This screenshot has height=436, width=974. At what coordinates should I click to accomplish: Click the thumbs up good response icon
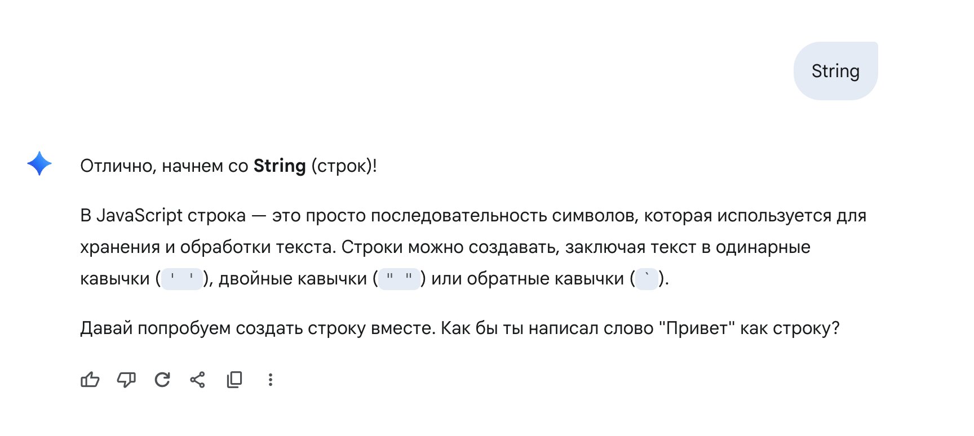point(90,380)
